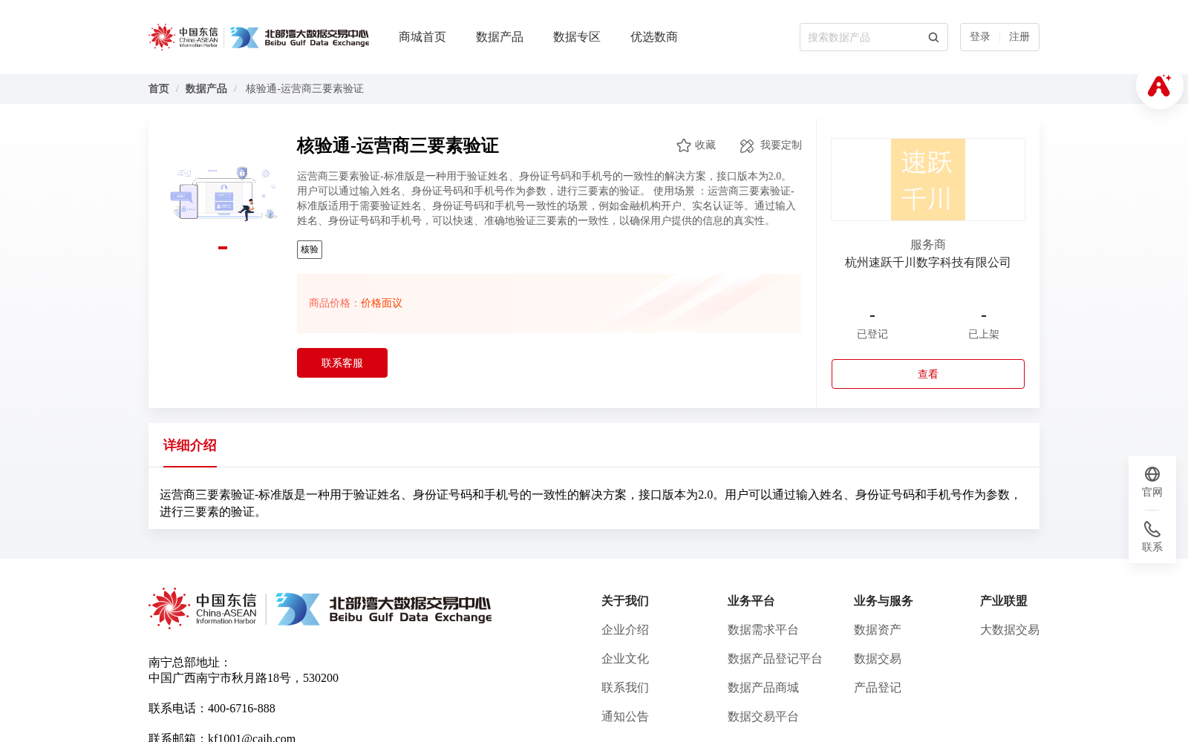Click phone number 400-6716-888
Image resolution: width=1188 pixels, height=742 pixels.
click(x=241, y=709)
